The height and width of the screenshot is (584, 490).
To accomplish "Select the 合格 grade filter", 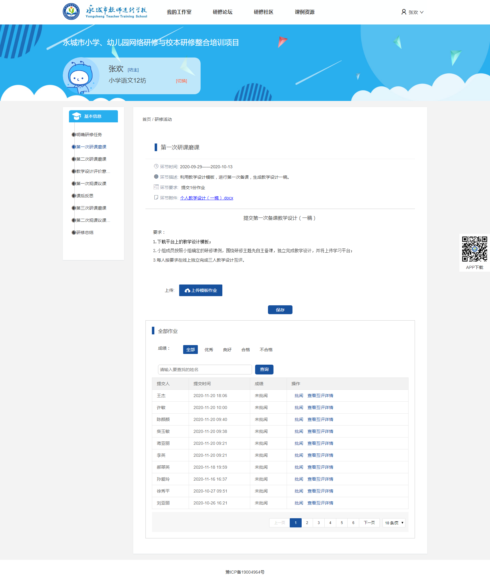I will tap(245, 350).
